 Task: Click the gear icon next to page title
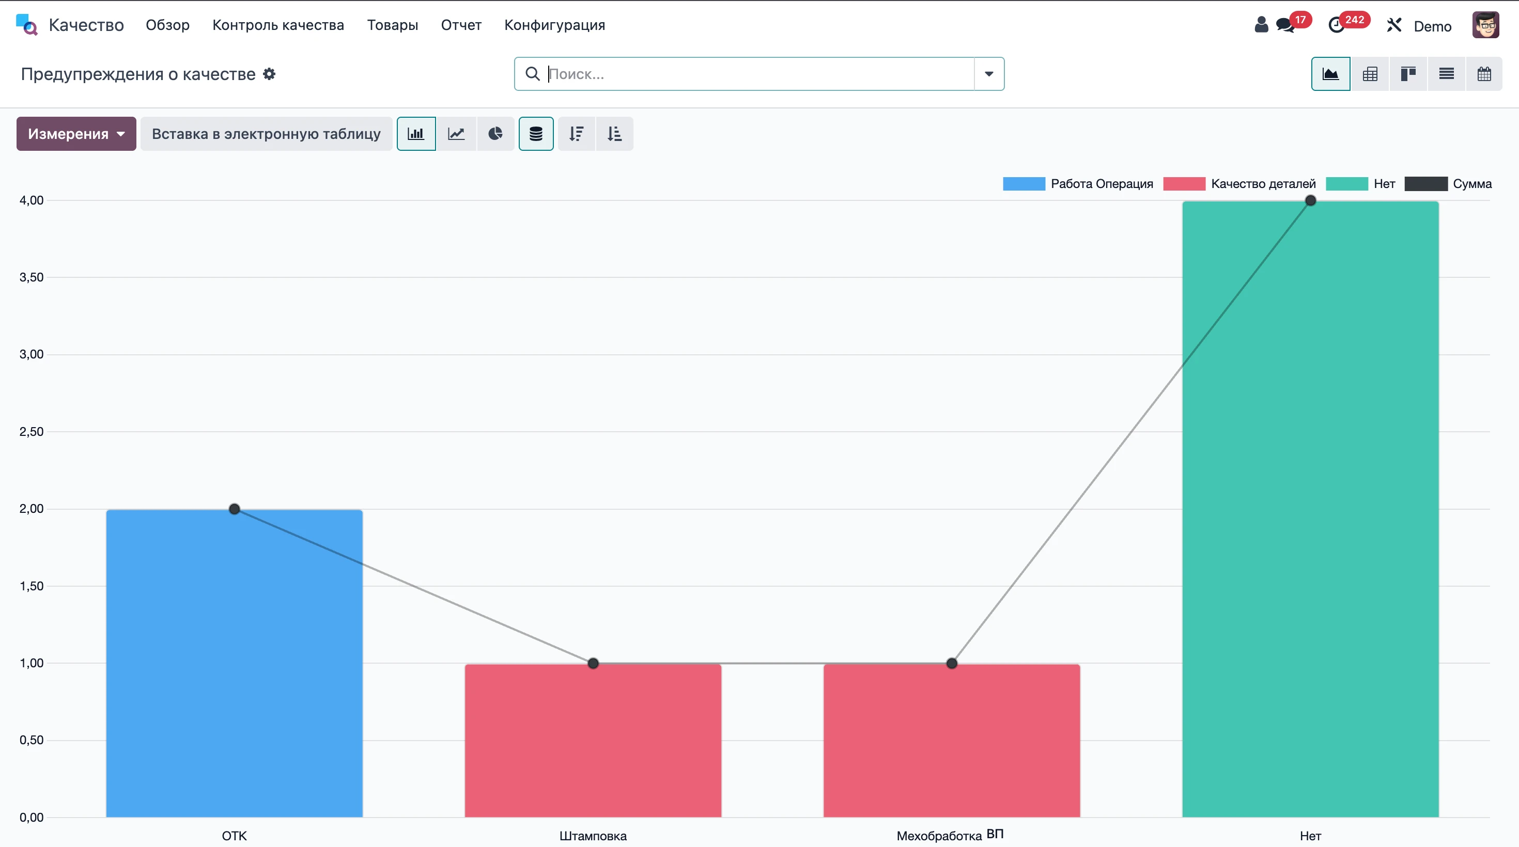pos(269,74)
